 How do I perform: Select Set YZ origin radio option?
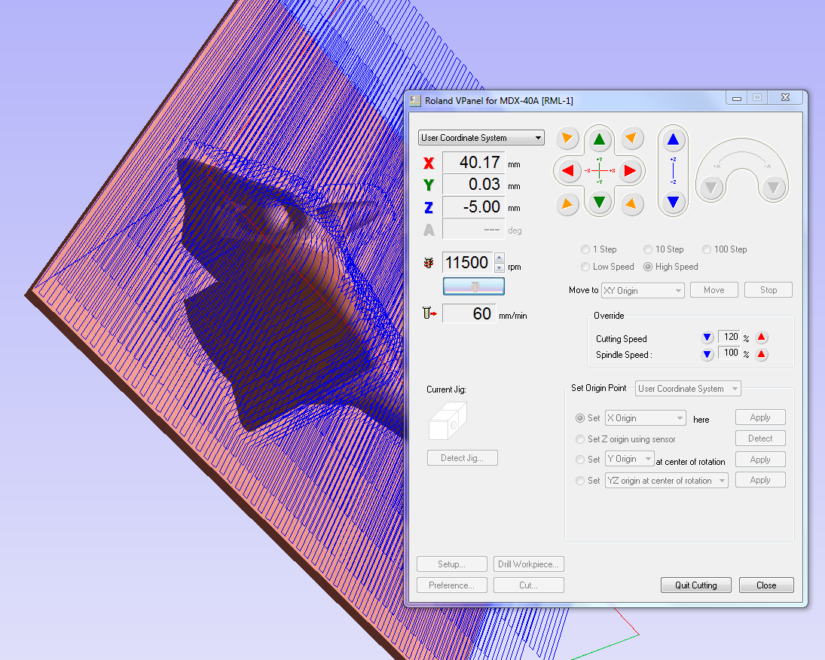pyautogui.click(x=580, y=481)
